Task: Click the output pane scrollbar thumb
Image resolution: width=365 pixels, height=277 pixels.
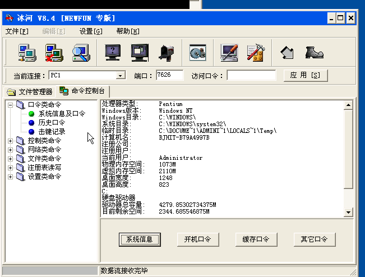Action: pyautogui.click(x=349, y=149)
